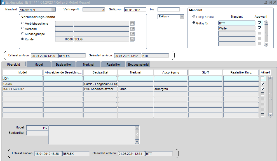Open the Bezugsmaterial tab

(138, 65)
